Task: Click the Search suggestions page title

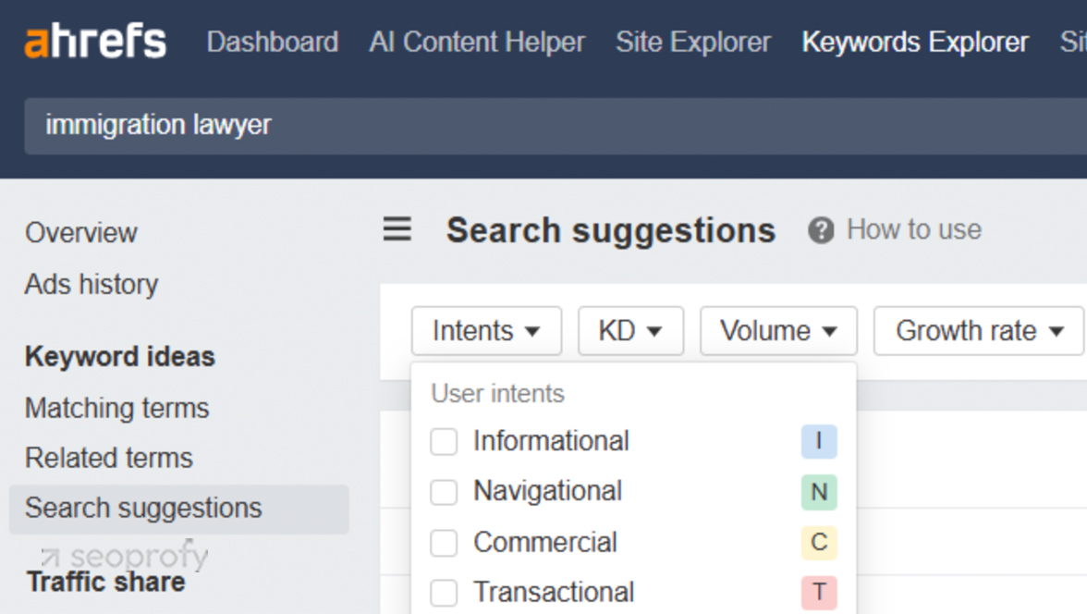Action: coord(611,230)
